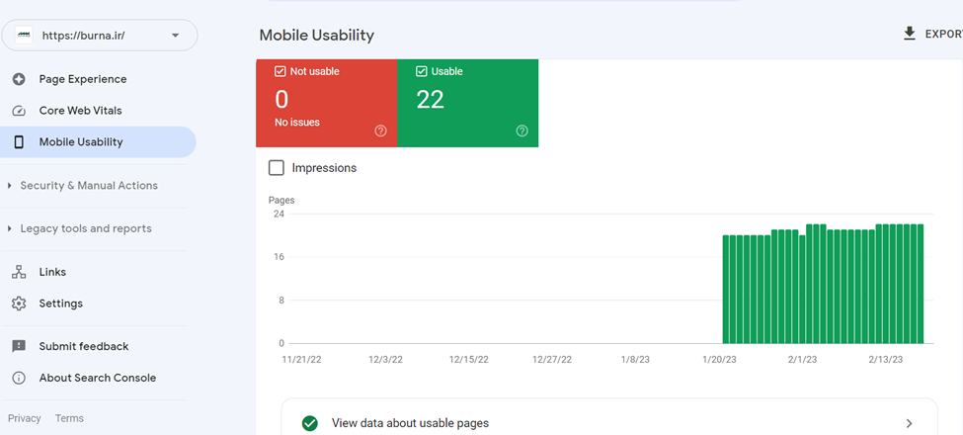Open the Privacy link

(x=25, y=418)
